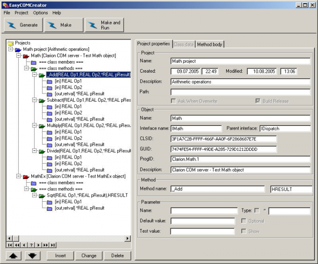Click the Project Name input field

point(240,61)
